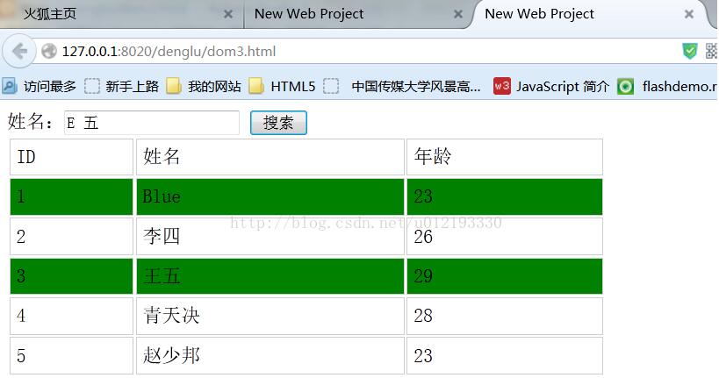
Task: Click the age 26 cell for 李四
Action: pos(505,237)
